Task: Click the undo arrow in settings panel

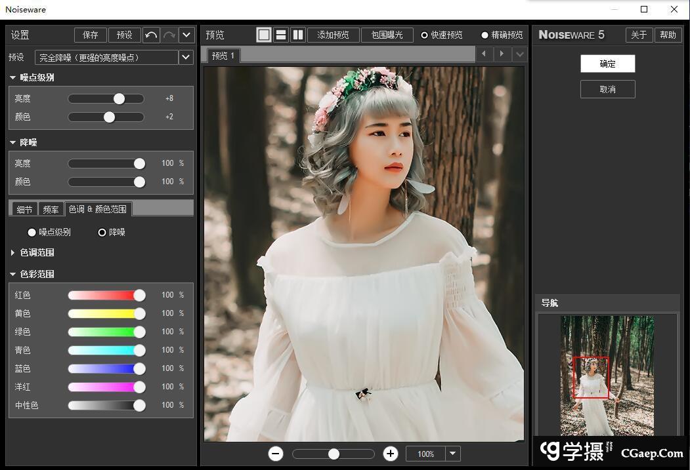Action: click(x=151, y=35)
